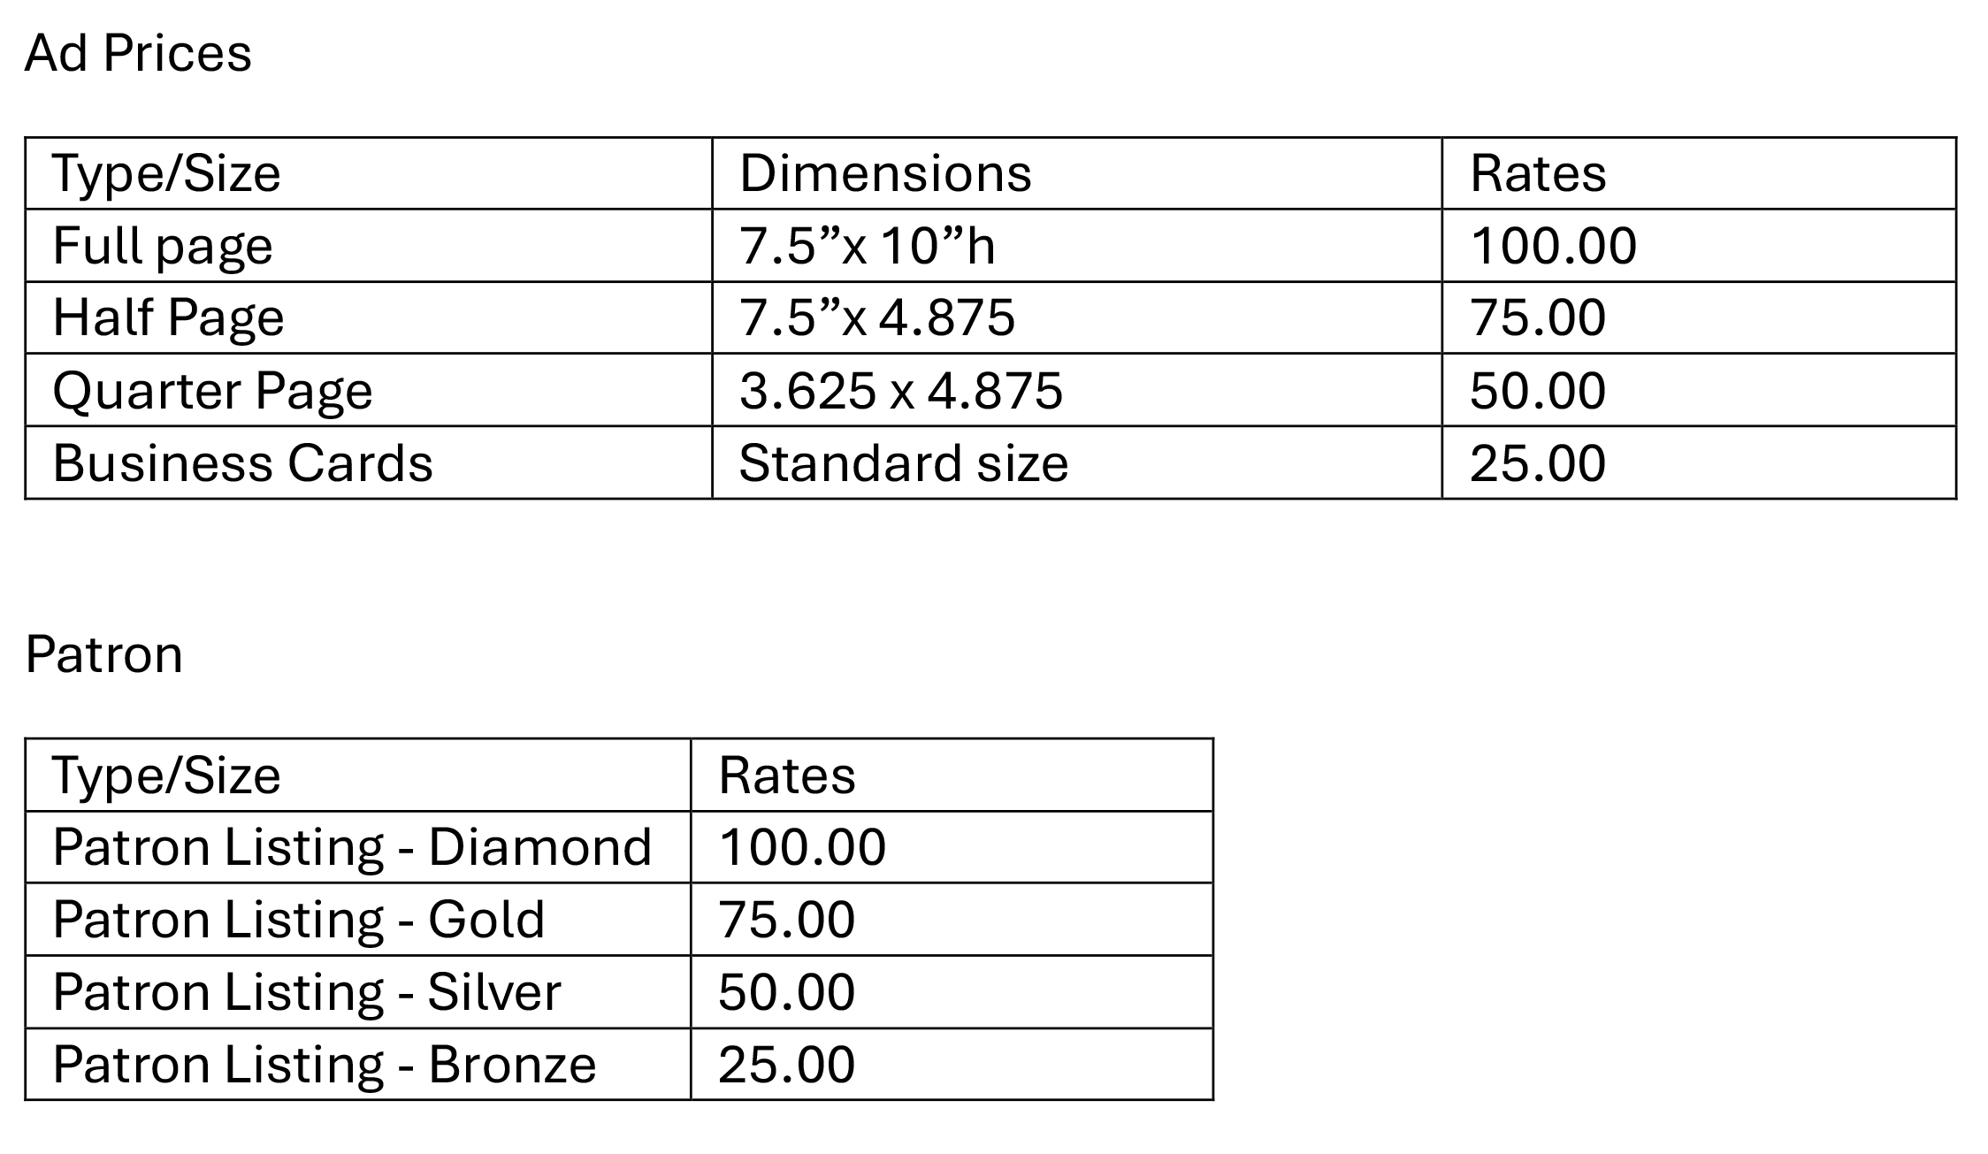Select the Standard size cell

click(903, 463)
